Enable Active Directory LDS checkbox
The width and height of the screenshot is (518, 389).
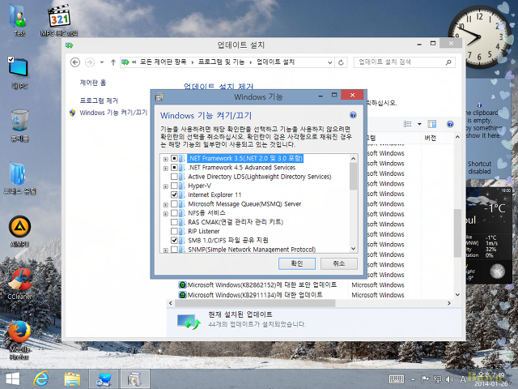[x=174, y=177]
